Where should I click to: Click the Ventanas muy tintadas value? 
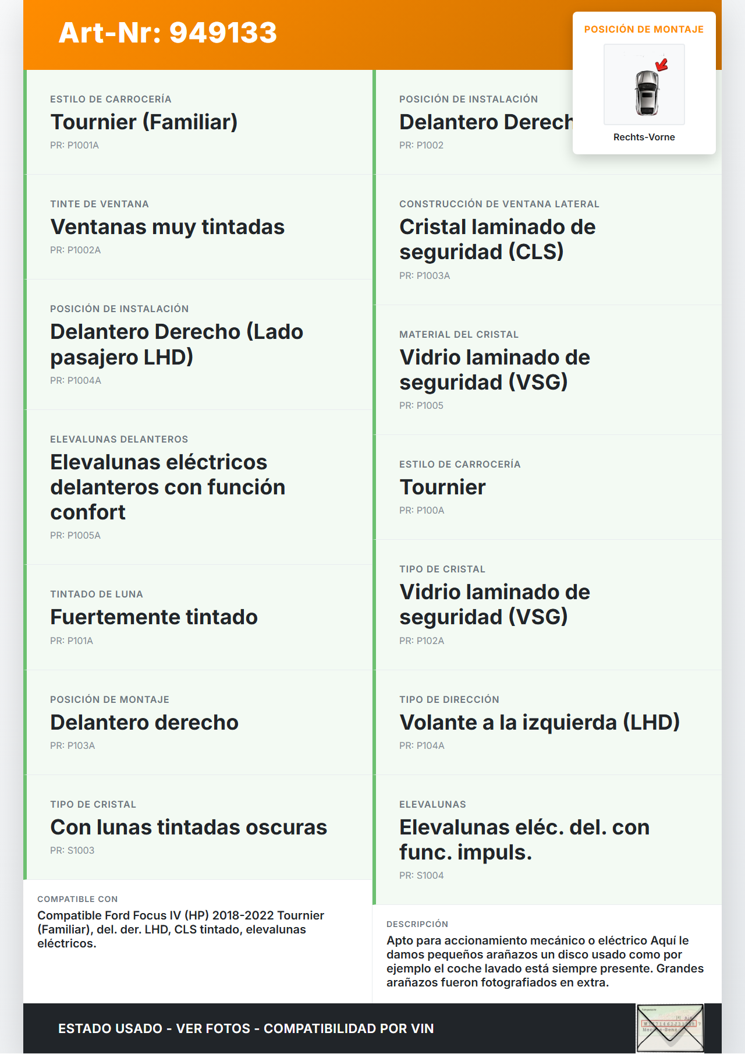[167, 227]
